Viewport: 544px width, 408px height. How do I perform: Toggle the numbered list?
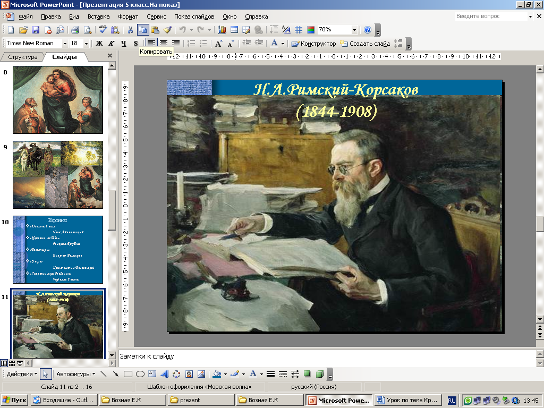click(191, 44)
